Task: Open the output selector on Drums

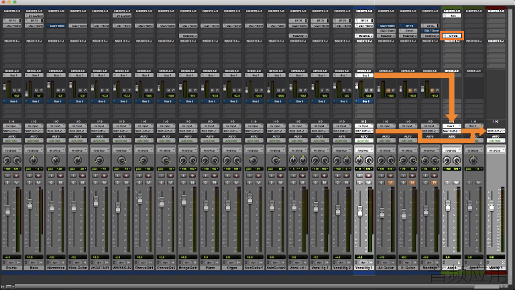Action: pos(12,131)
